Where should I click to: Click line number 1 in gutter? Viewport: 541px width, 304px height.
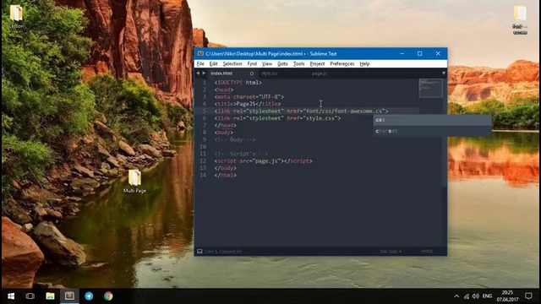tap(205, 83)
